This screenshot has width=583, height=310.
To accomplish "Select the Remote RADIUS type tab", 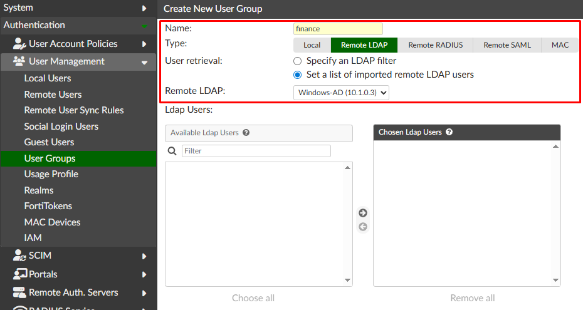I will 436,45.
